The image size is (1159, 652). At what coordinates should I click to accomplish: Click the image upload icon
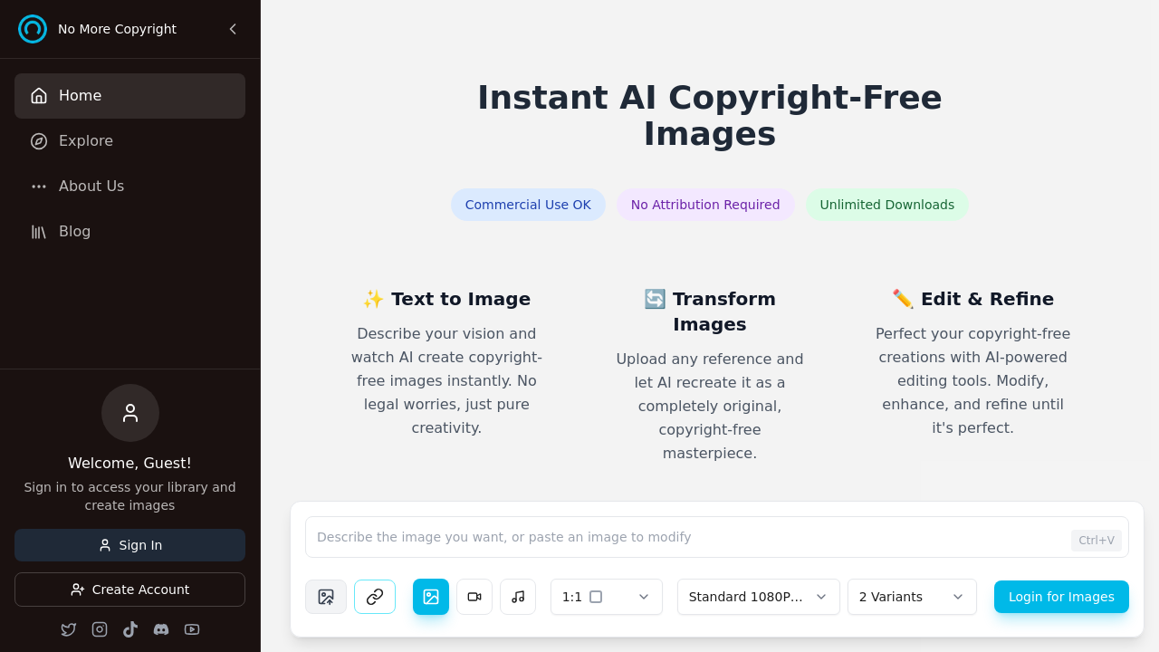326,597
